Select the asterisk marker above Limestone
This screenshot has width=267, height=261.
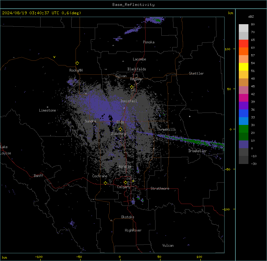[47, 107]
